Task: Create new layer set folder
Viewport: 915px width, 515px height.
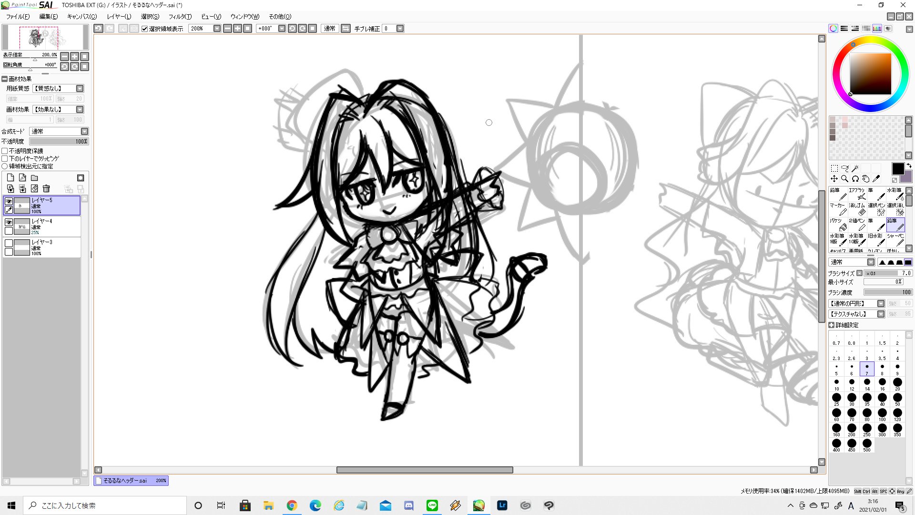Action: tap(34, 178)
